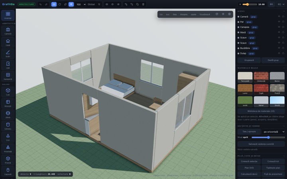Open the RO language dropdown
This screenshot has width=287, height=179.
pyautogui.click(x=281, y=4)
